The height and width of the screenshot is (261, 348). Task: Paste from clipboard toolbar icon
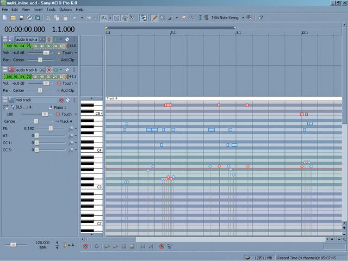coord(65,18)
